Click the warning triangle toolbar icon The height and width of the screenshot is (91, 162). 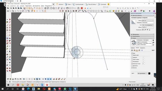pyautogui.click(x=122, y=11)
